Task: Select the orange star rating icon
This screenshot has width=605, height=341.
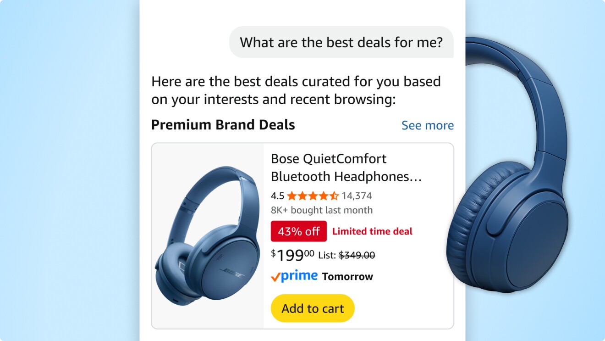Action: coord(312,196)
